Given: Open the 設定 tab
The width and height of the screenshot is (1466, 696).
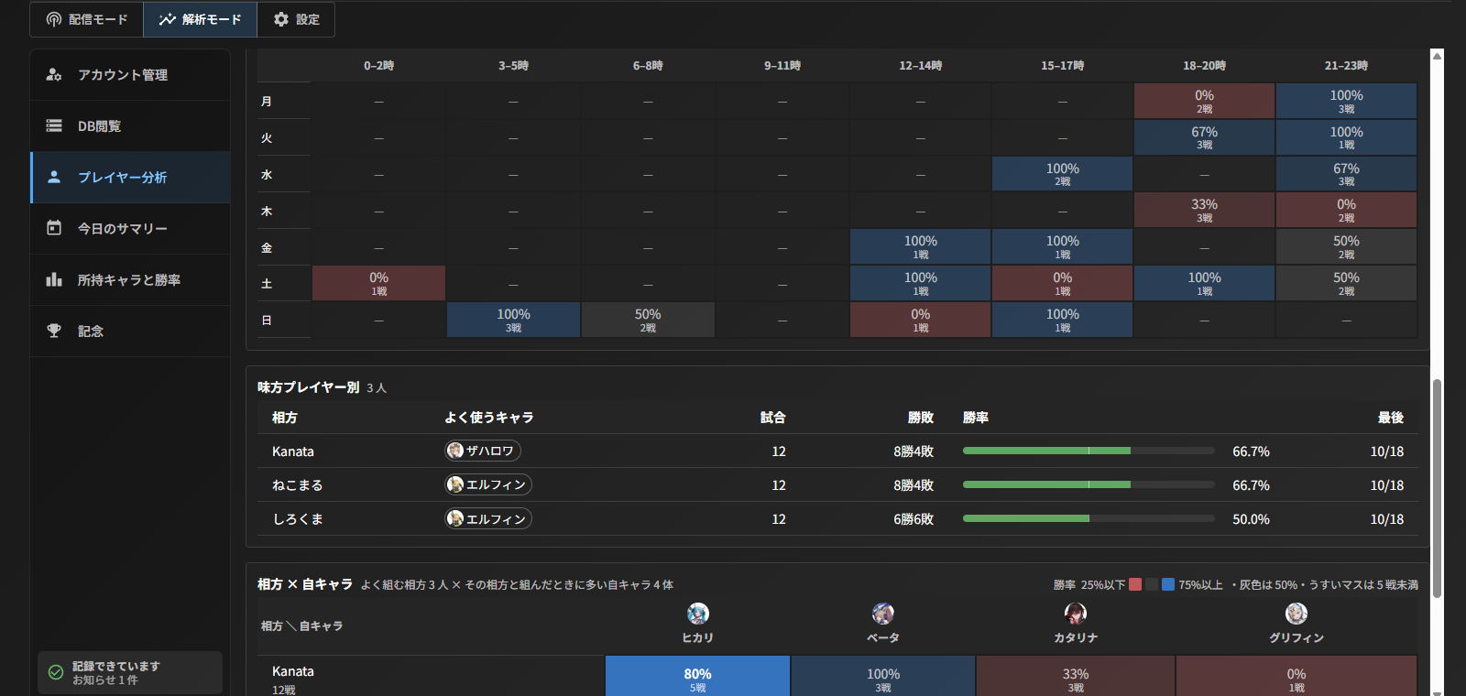Looking at the screenshot, I should 296,19.
